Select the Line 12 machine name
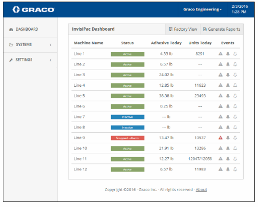Image resolution: width=258 pixels, height=207 pixels. [80, 169]
